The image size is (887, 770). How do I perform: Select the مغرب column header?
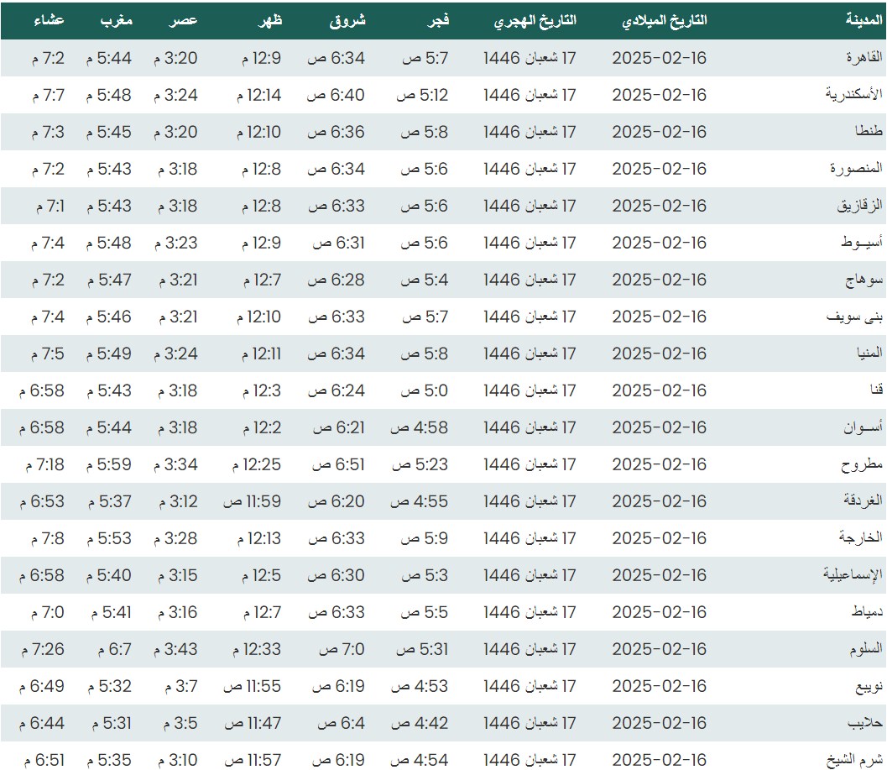(117, 21)
